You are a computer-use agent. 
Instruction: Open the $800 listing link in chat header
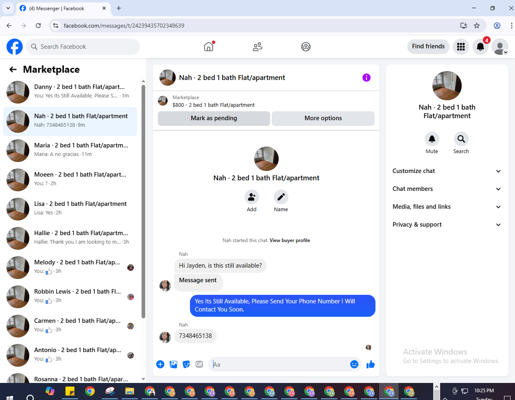[x=214, y=105]
